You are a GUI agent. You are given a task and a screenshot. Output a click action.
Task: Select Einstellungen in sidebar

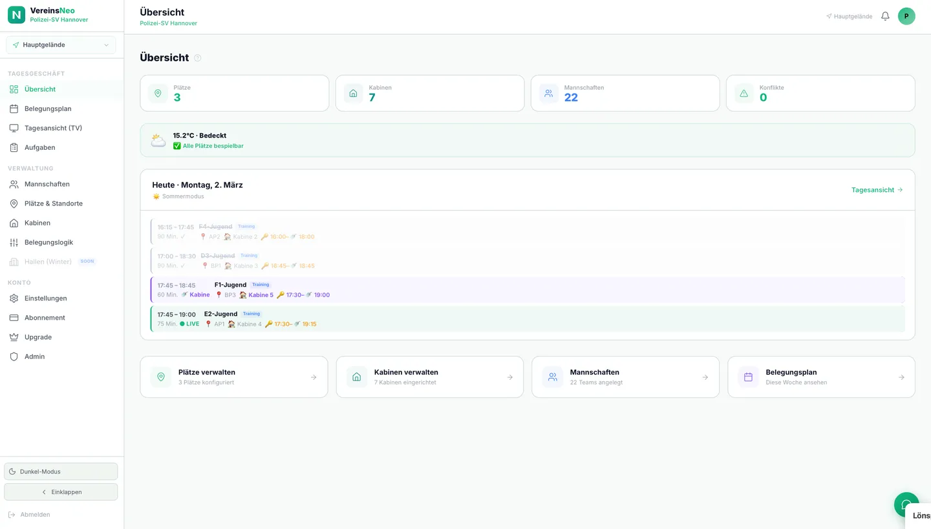pyautogui.click(x=45, y=298)
